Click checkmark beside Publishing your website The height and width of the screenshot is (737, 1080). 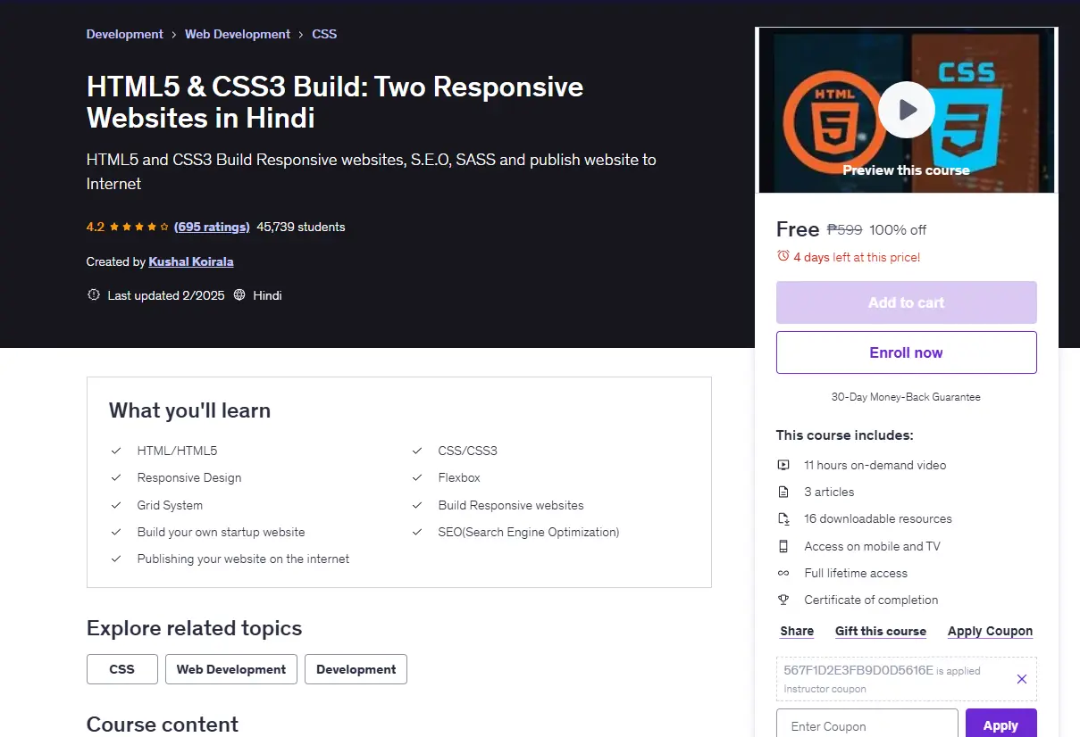(116, 559)
